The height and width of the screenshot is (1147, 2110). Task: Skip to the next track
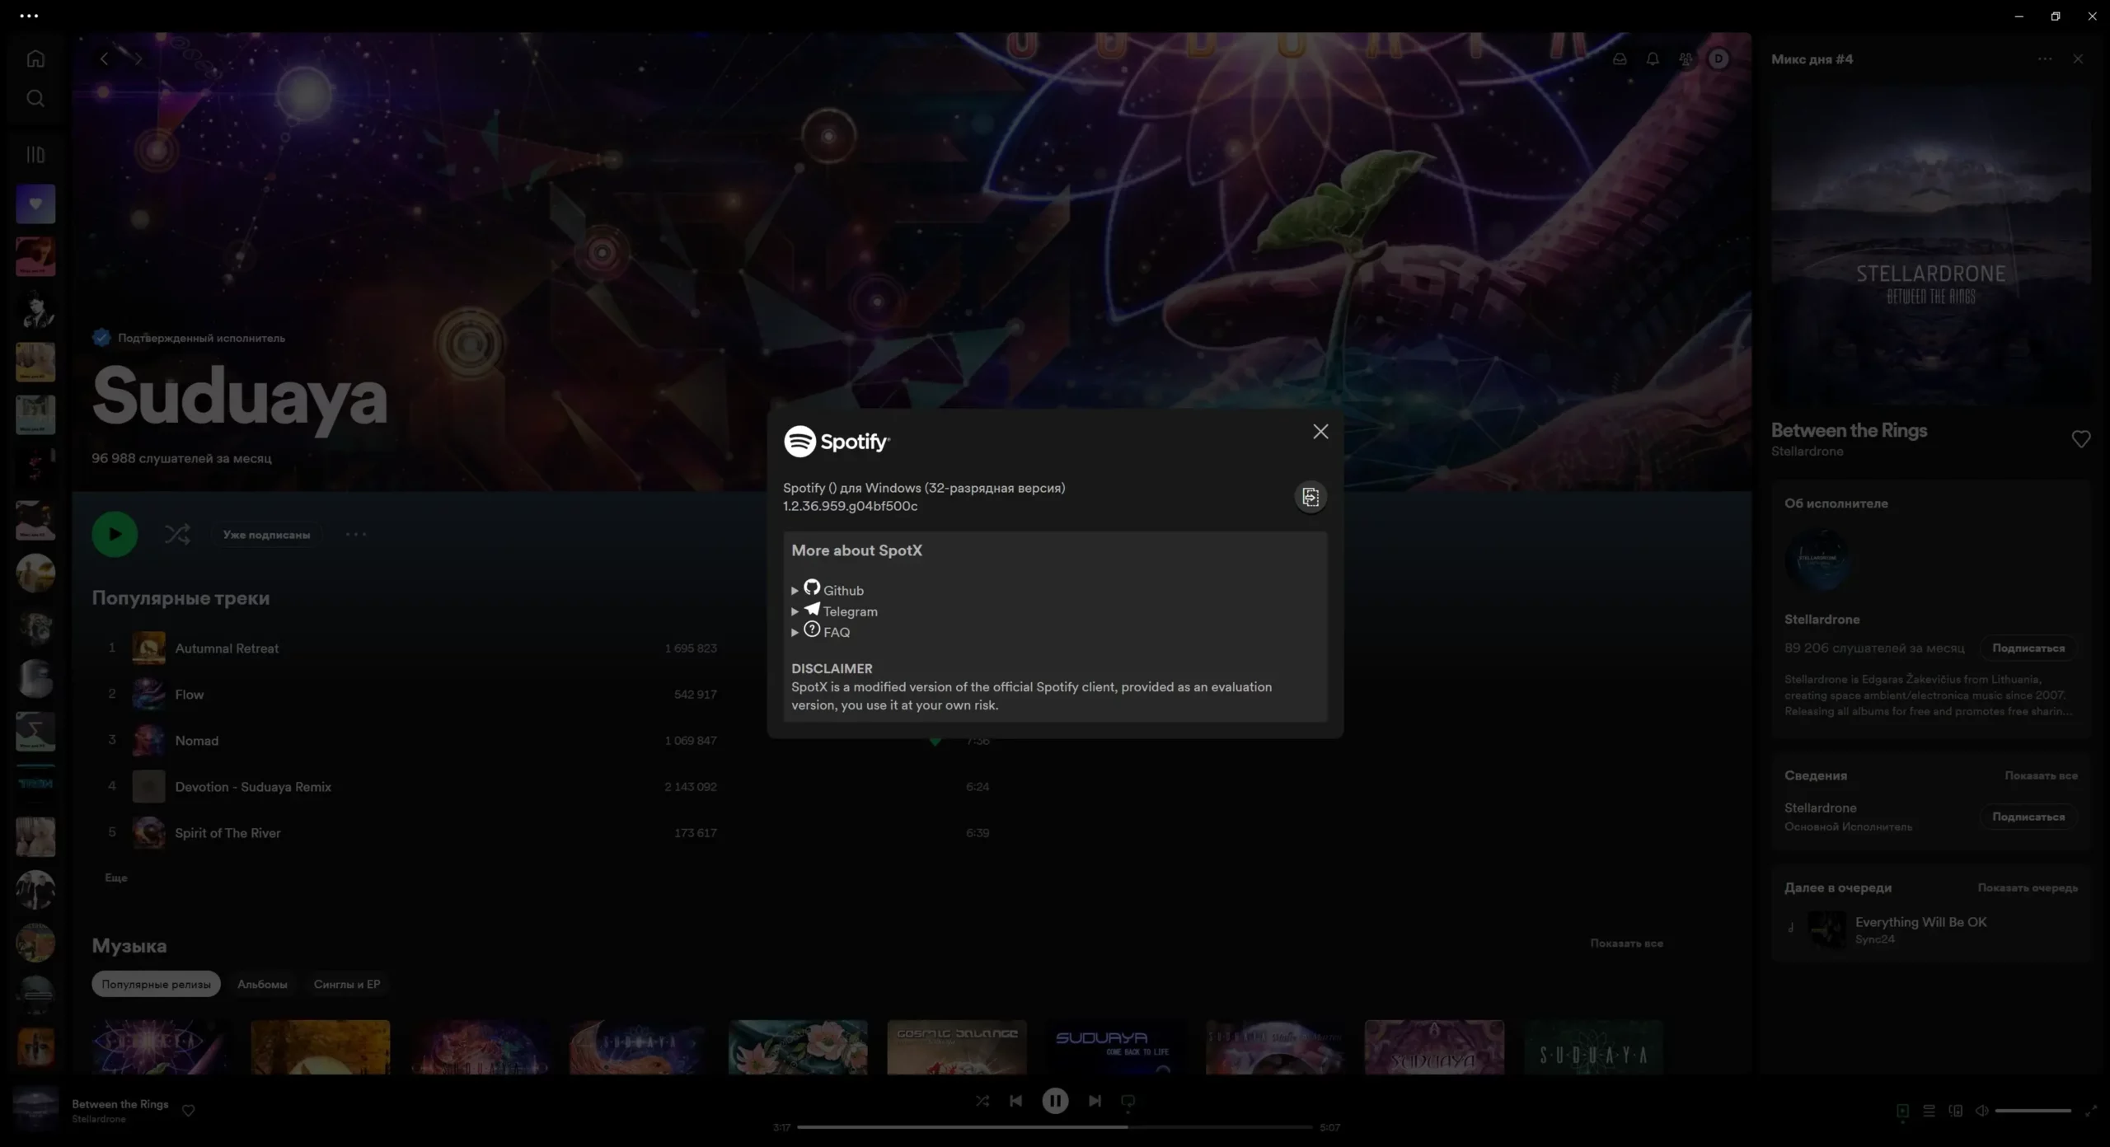1094,1101
